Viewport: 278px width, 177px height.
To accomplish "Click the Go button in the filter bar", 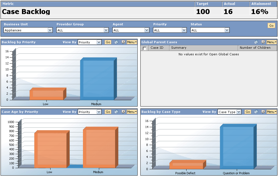I will coord(271,25).
